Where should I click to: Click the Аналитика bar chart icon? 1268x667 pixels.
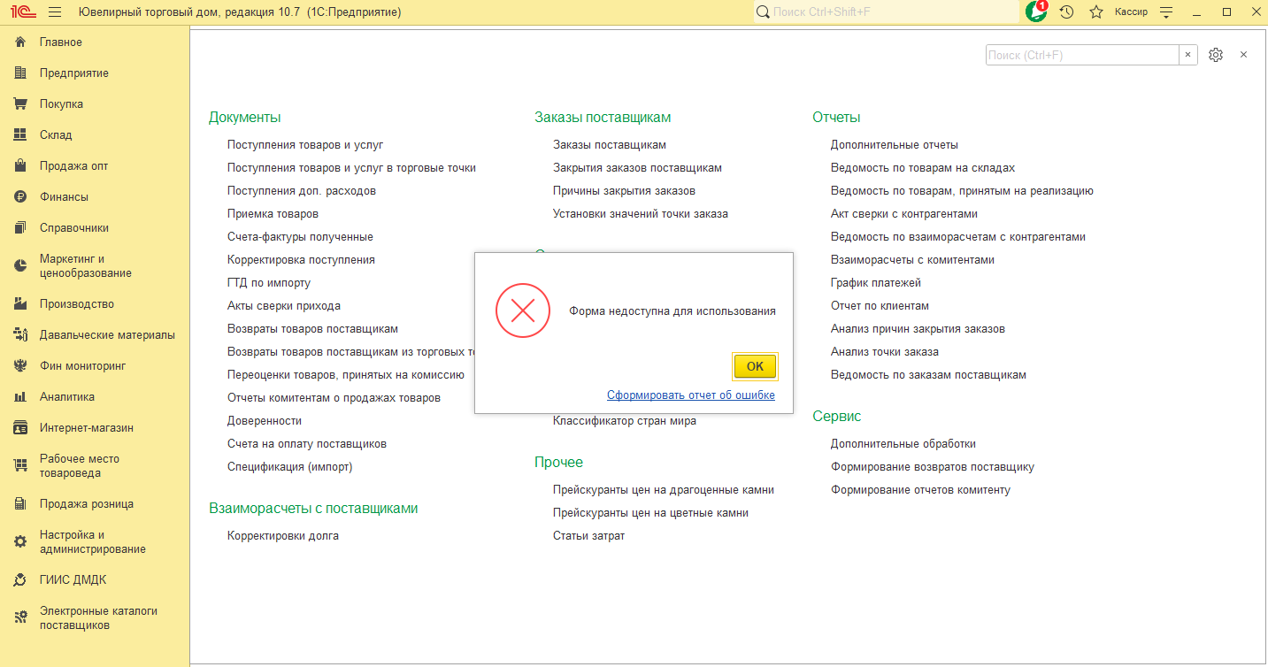[20, 397]
